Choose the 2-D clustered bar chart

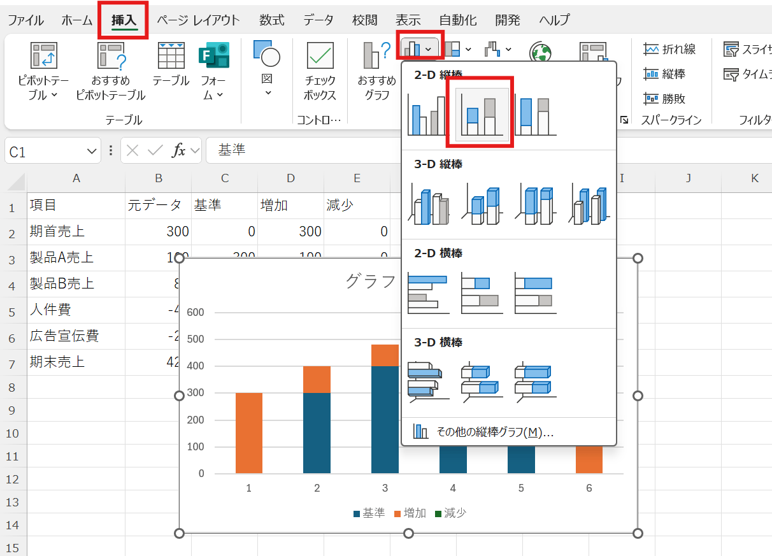tap(427, 294)
